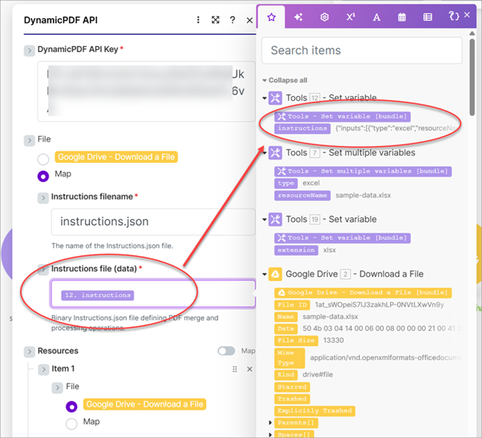This screenshot has height=438, width=482.
Task: Expand the Parents[] array item
Action: [x=271, y=422]
